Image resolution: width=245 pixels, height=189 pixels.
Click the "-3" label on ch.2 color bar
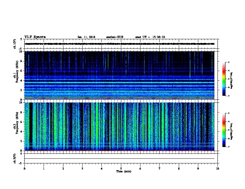tap(228, 113)
